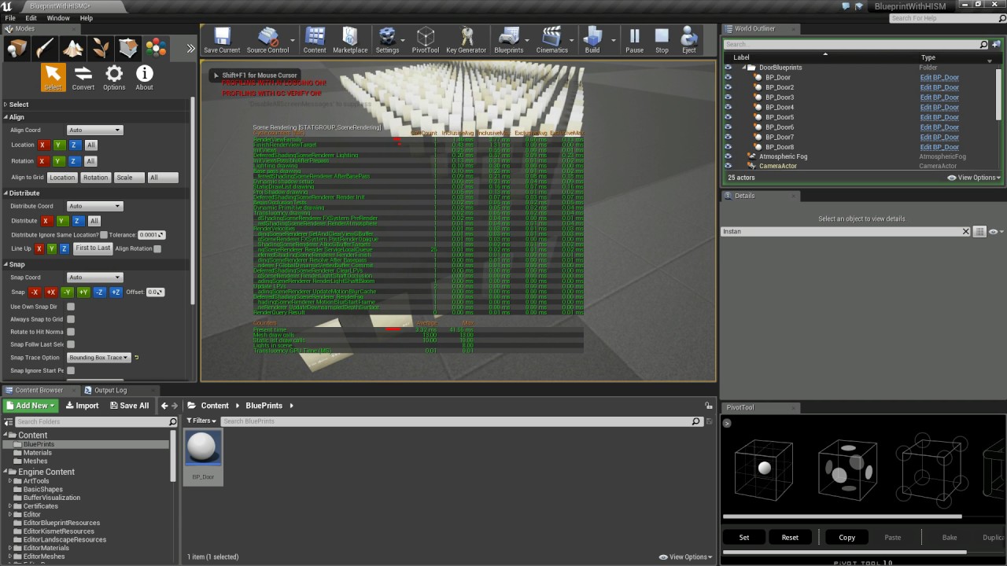Open the Marketplace toolbar icon
This screenshot has width=1007, height=566.
[x=350, y=40]
